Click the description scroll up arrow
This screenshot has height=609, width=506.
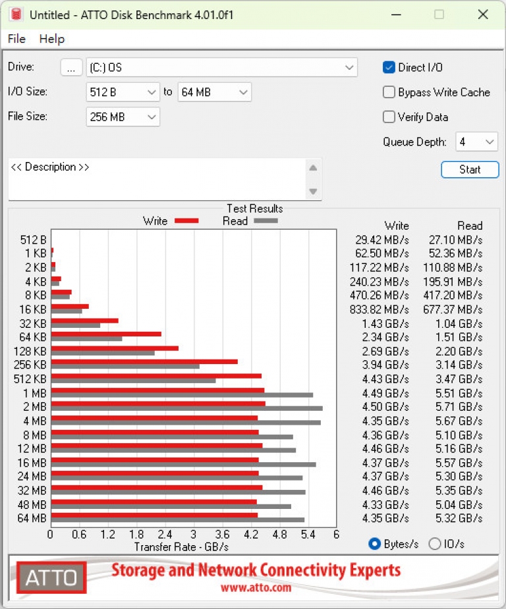coord(313,168)
